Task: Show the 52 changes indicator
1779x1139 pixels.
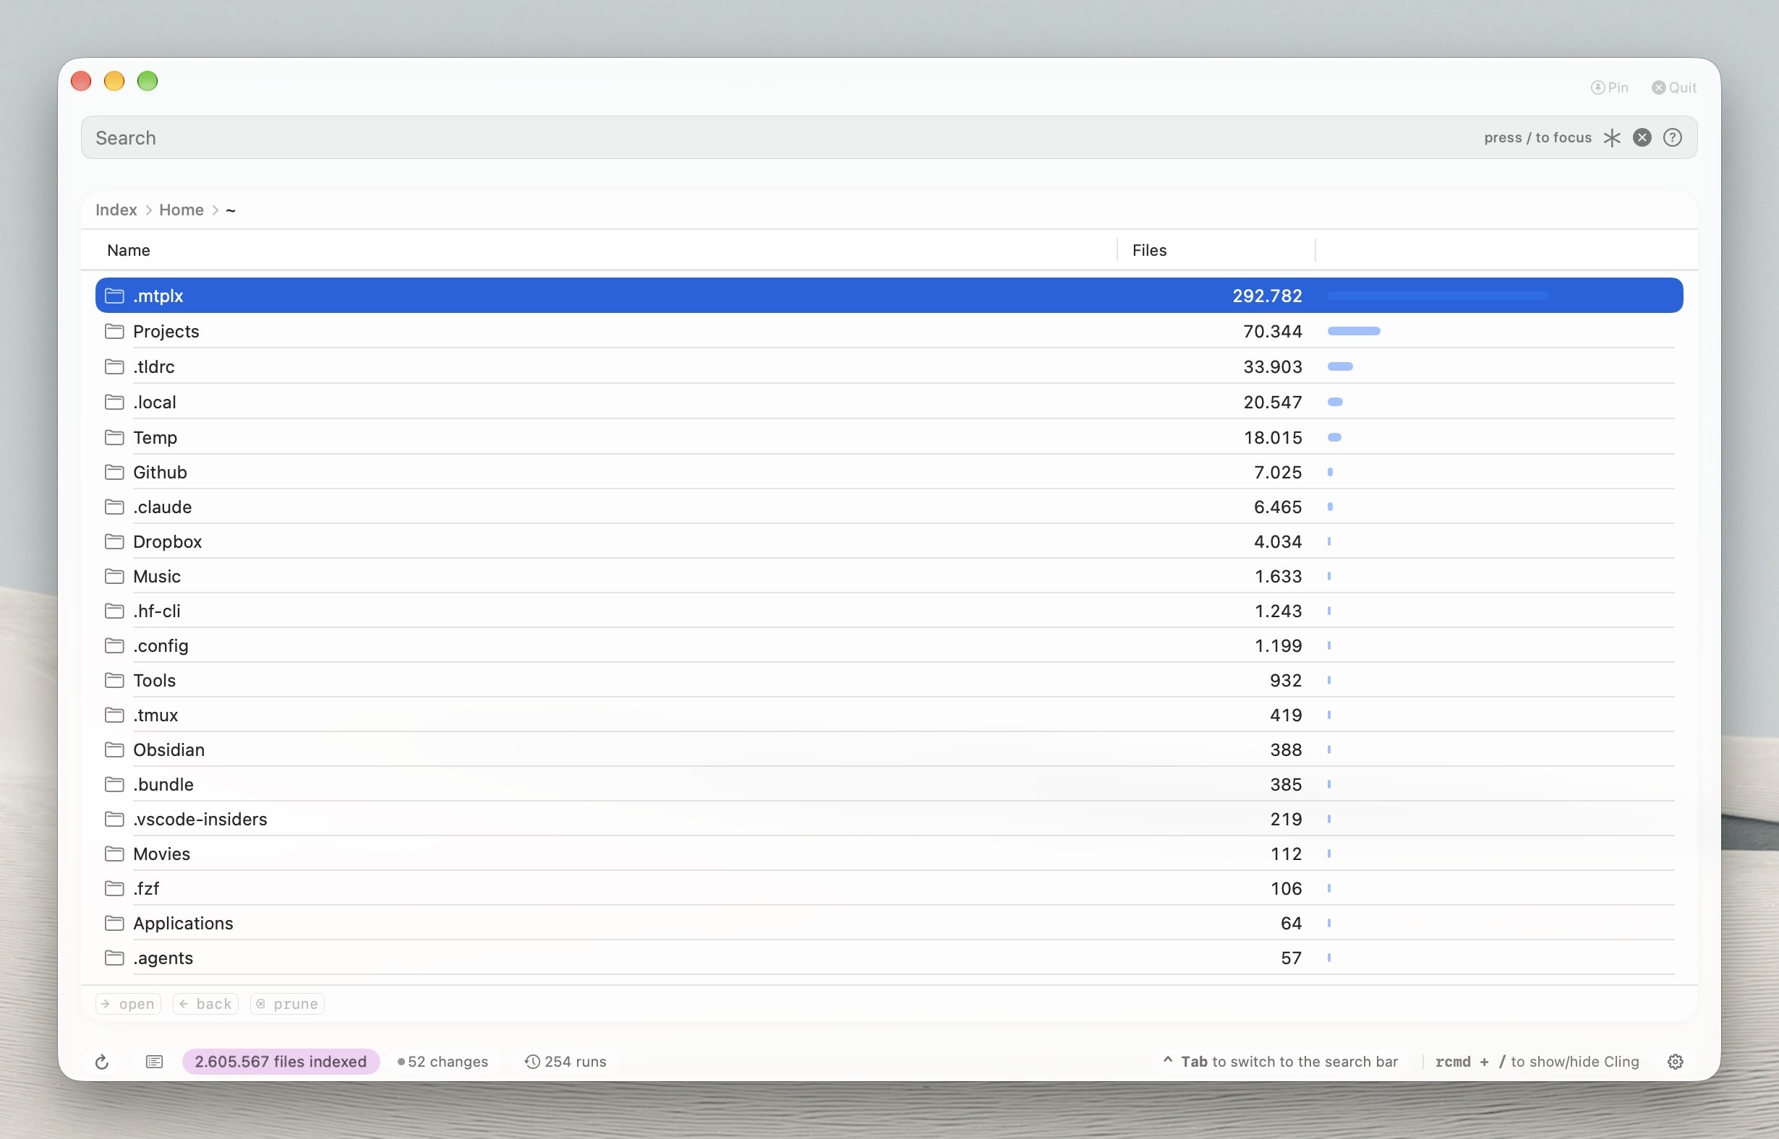Action: pyautogui.click(x=443, y=1062)
